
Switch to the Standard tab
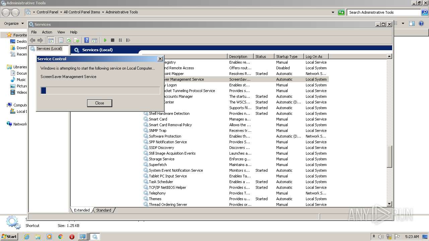(x=104, y=210)
